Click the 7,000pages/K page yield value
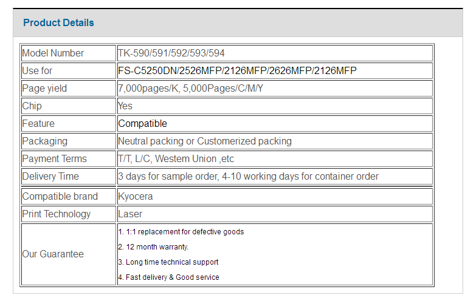The width and height of the screenshot is (468, 295). 191,88
